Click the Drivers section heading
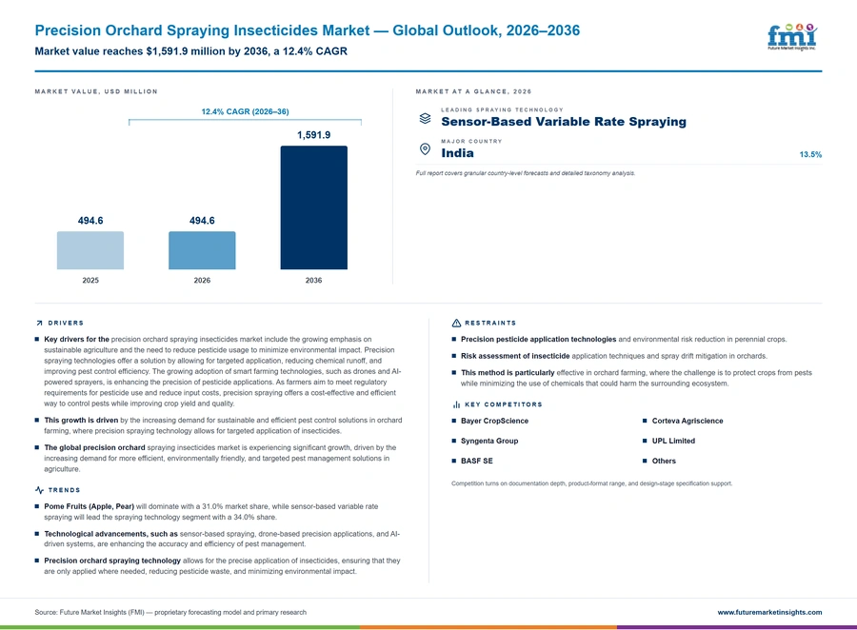The width and height of the screenshot is (857, 630). [x=66, y=323]
